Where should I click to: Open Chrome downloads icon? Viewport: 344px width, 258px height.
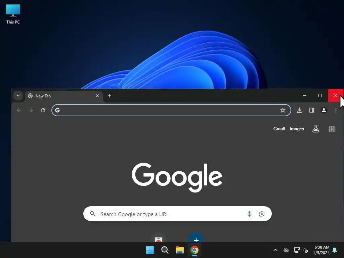300,110
